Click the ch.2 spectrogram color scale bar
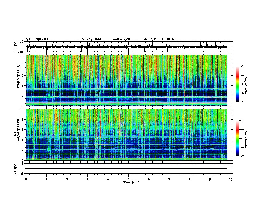260x201 pixels. pyautogui.click(x=238, y=138)
